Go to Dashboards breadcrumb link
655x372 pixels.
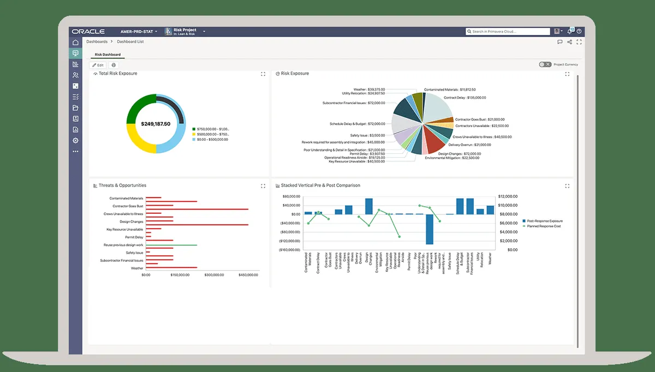click(x=97, y=41)
